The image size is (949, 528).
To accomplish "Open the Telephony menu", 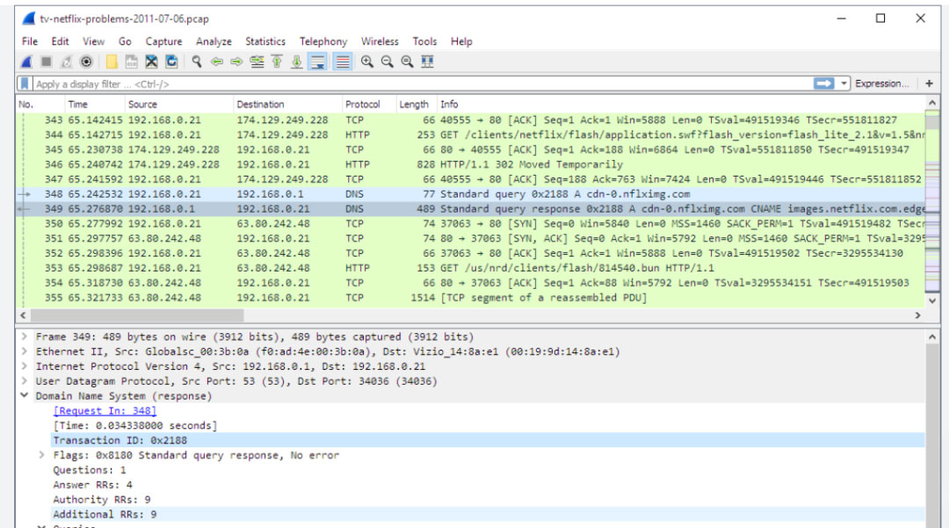I will 322,41.
